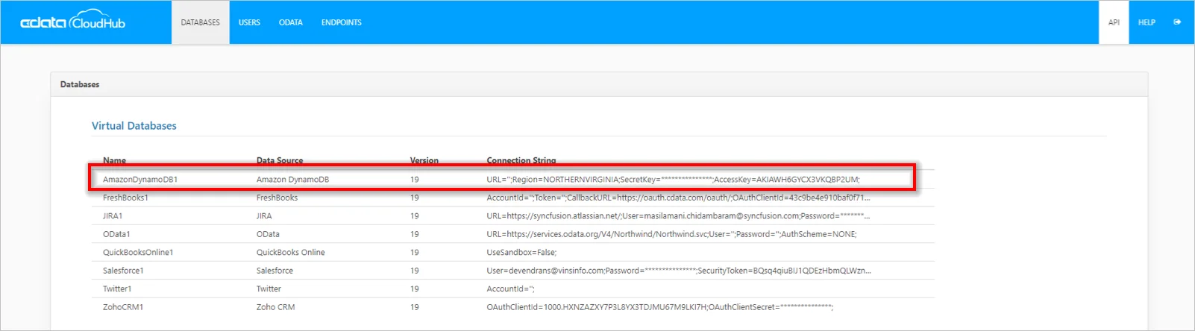Open the OData tab

(290, 22)
